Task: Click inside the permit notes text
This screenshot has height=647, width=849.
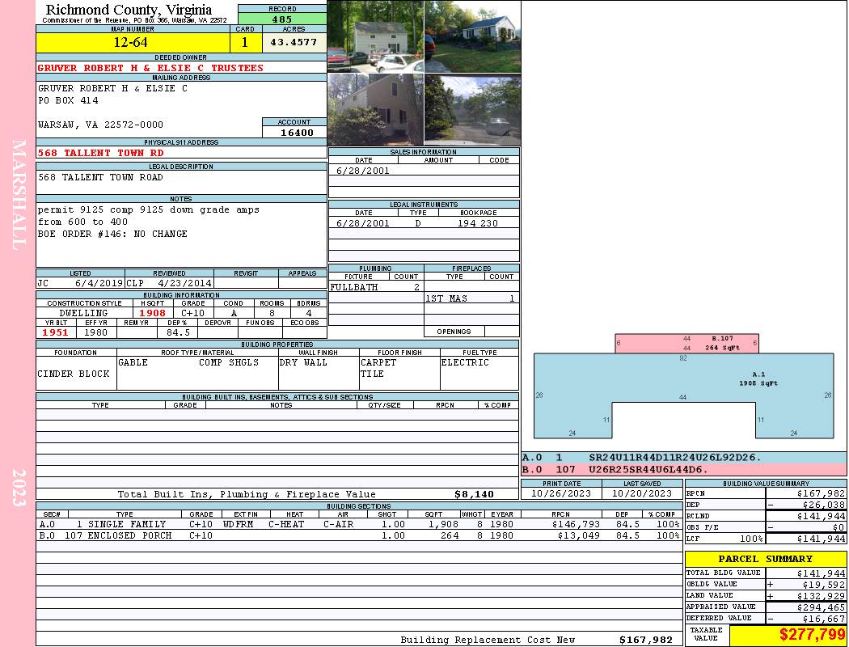Action: (x=149, y=222)
